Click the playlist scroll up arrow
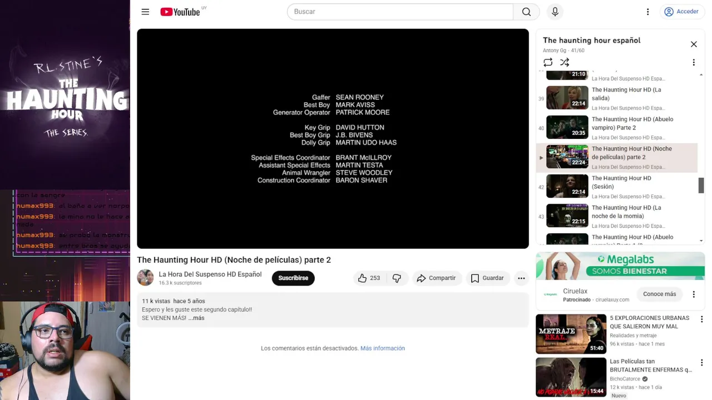The image size is (712, 400). click(x=701, y=74)
